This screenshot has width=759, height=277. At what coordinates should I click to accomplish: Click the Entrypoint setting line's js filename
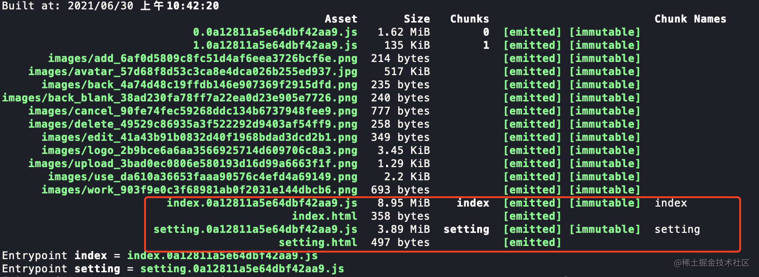[x=242, y=269]
